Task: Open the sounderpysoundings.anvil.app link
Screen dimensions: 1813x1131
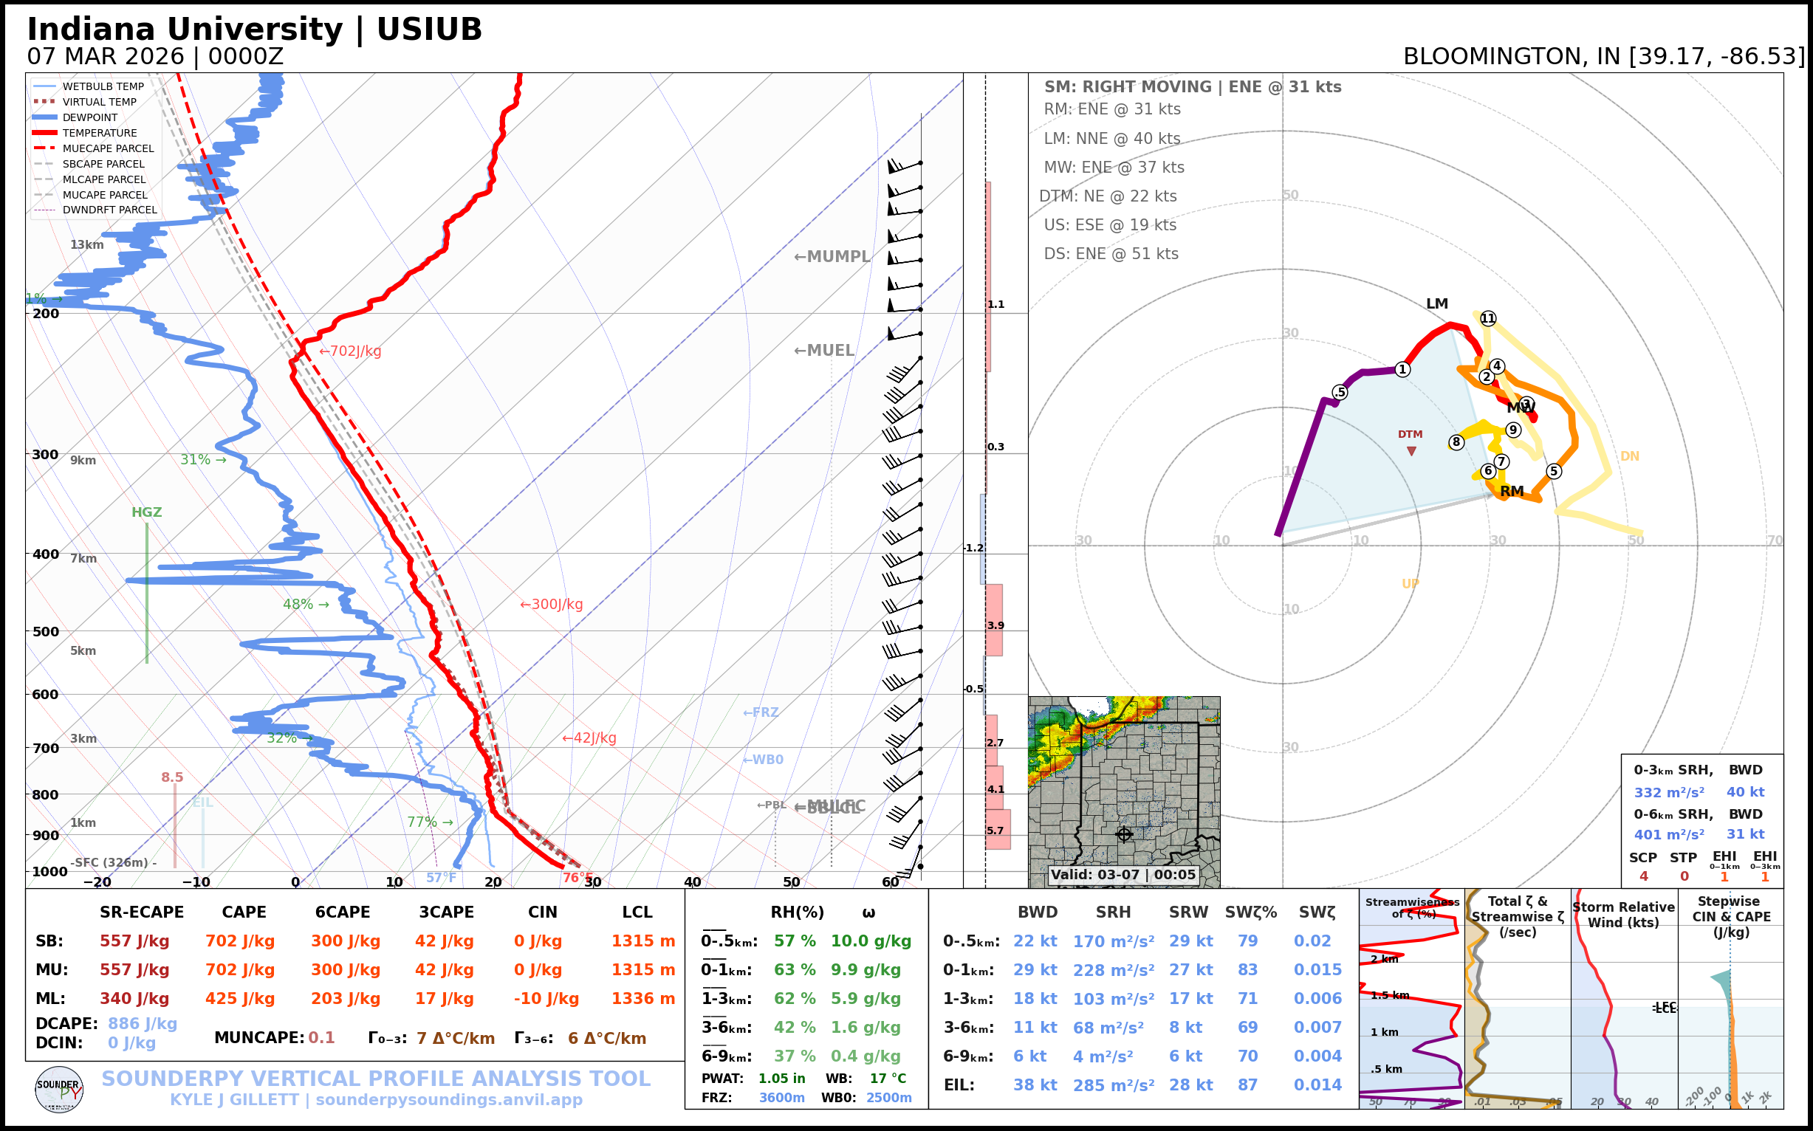Action: (x=449, y=1099)
